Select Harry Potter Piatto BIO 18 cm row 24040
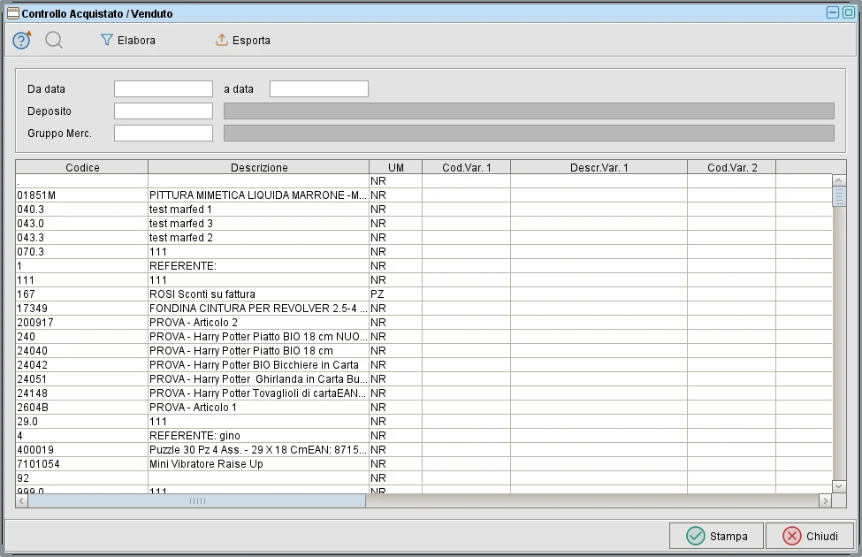 (x=423, y=351)
